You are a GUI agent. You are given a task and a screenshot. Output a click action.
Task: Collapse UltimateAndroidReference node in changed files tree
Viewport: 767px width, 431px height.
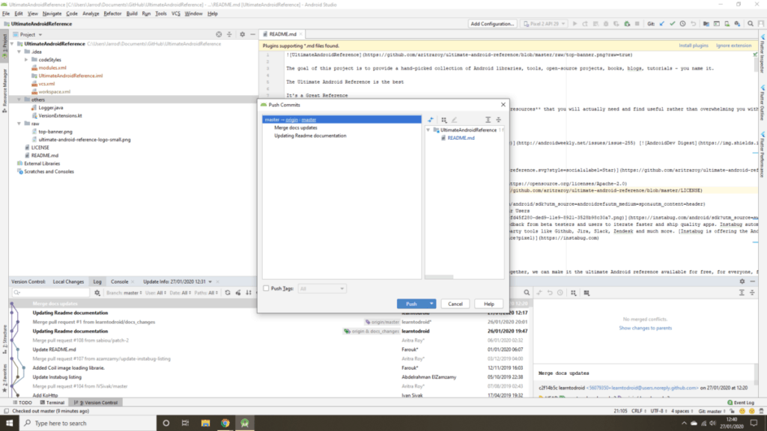(428, 130)
